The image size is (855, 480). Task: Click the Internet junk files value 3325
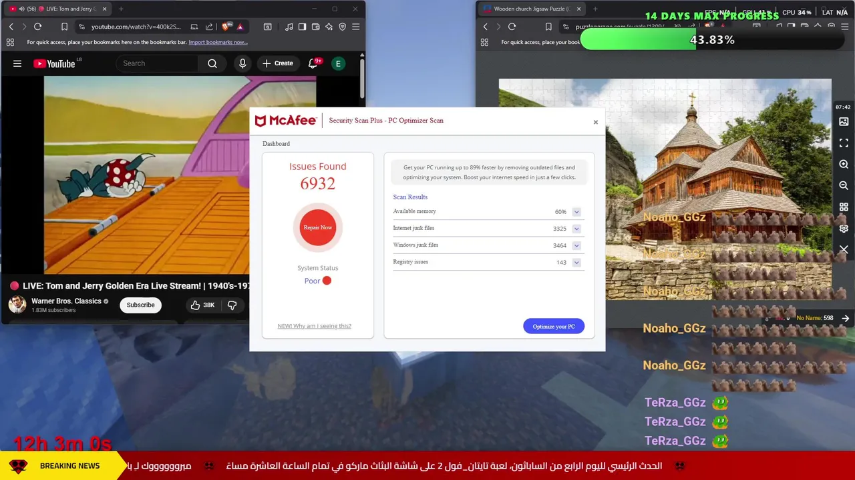560,229
